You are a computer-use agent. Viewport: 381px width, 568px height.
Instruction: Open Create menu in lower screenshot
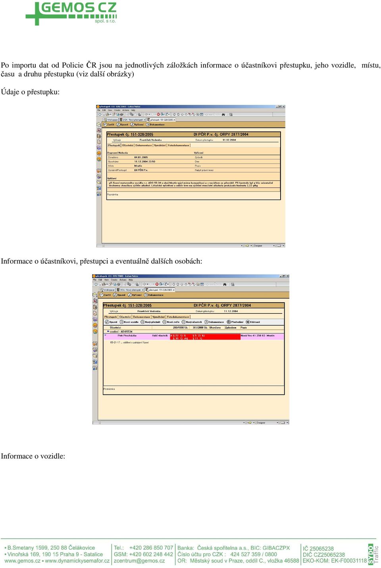[114, 280]
